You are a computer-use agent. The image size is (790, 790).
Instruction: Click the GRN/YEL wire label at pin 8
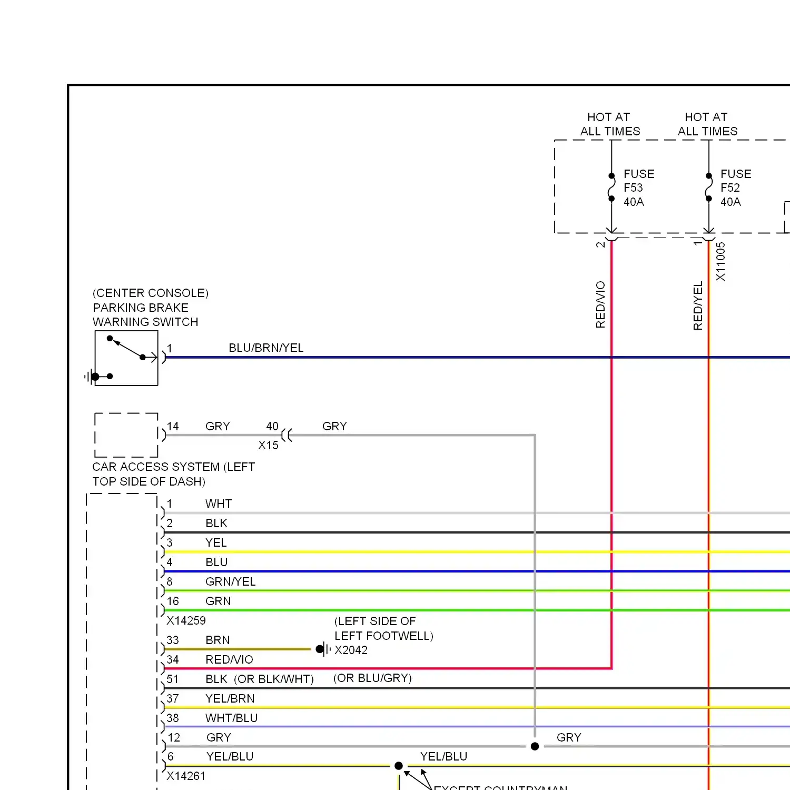point(230,582)
